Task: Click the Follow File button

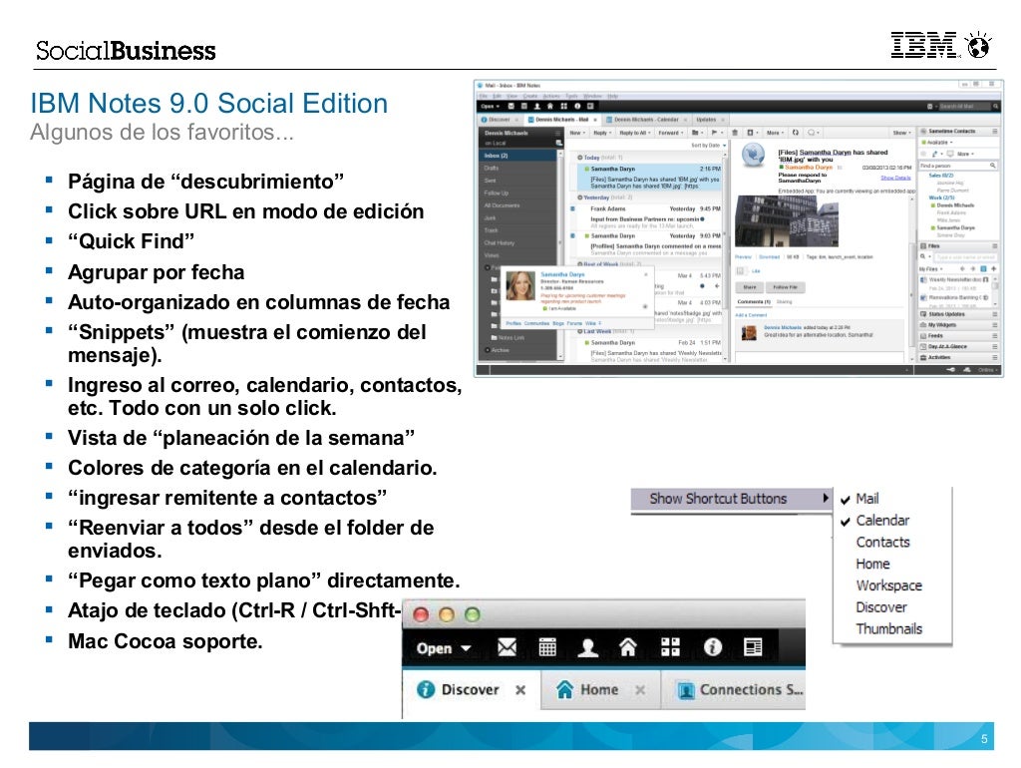Action: (786, 286)
